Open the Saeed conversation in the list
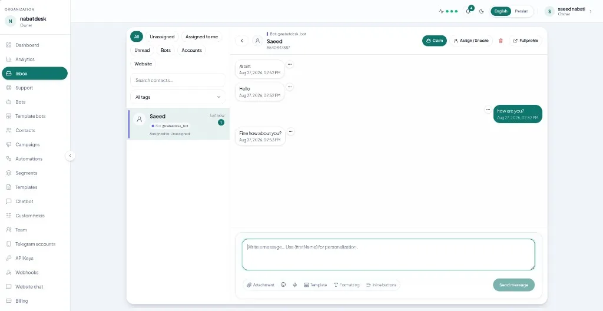The height and width of the screenshot is (311, 603). [x=178, y=124]
